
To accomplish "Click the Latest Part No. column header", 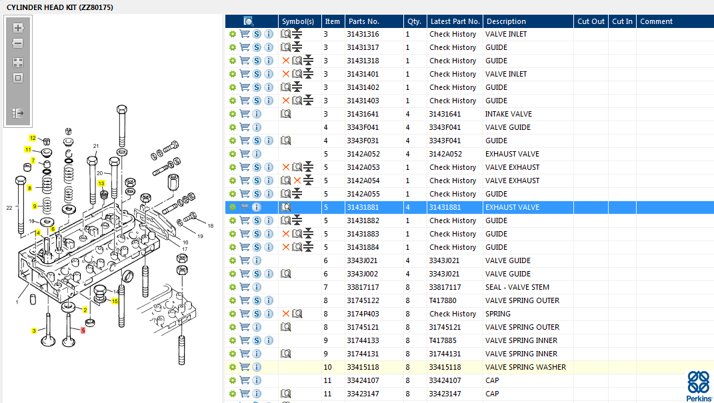I will pyautogui.click(x=455, y=21).
